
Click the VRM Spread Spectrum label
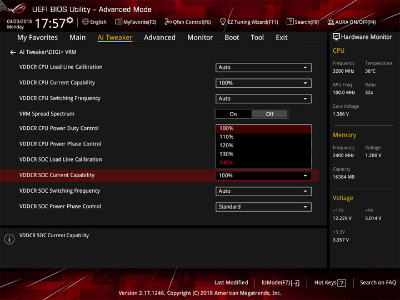pos(47,114)
